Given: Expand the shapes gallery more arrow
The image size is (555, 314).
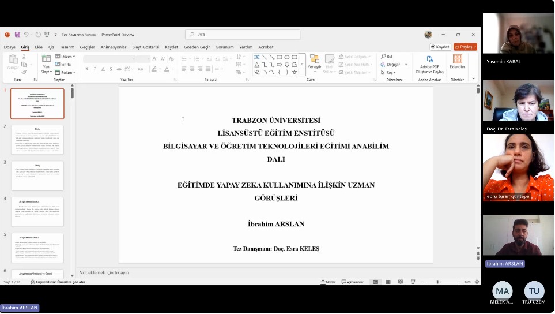Looking at the screenshot, I should tap(302, 65).
